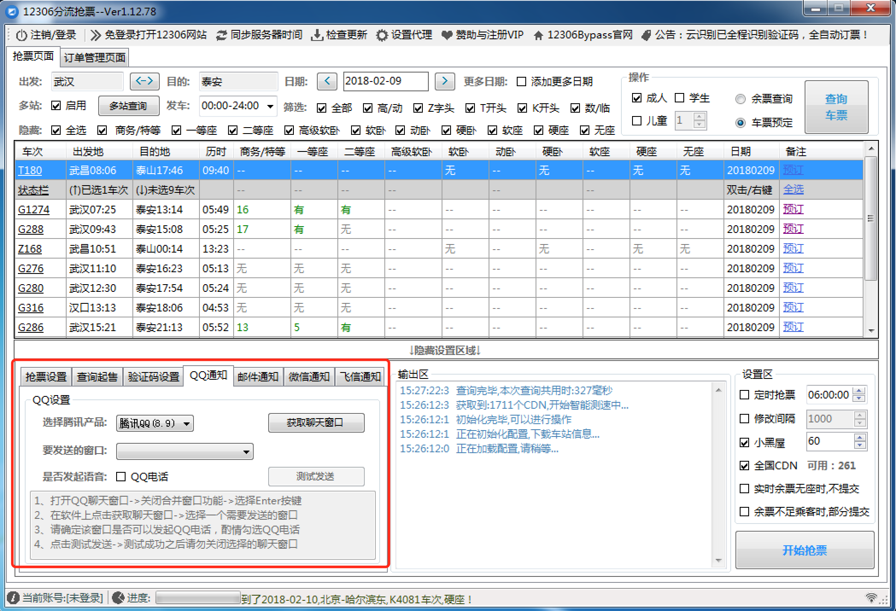
Task: Click the 赞助与注册VIP heart icon
Action: pyautogui.click(x=447, y=35)
